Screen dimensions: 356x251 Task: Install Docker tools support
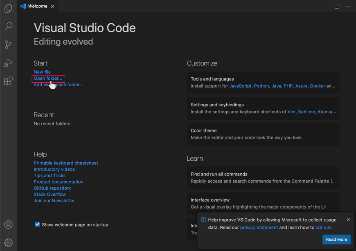[318, 86]
